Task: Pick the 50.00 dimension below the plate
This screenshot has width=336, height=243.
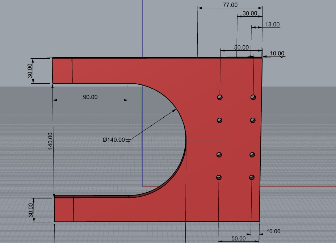Action: [x=238, y=238]
